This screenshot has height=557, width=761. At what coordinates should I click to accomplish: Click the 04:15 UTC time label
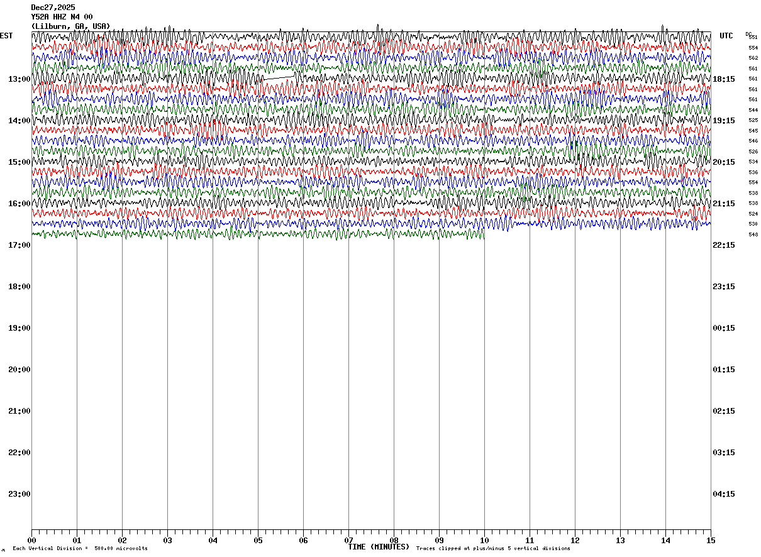tap(724, 494)
